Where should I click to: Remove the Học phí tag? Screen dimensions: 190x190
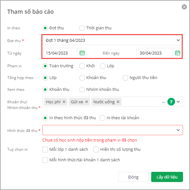tap(64, 102)
